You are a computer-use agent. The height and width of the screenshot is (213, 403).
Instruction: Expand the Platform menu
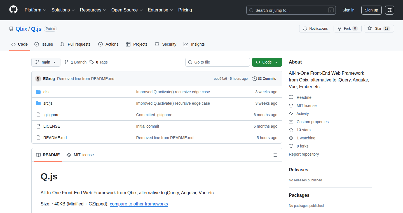(x=35, y=10)
